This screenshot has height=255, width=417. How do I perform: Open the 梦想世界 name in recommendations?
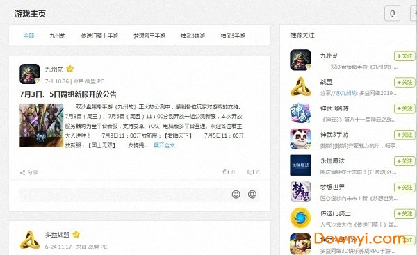[x=332, y=187]
